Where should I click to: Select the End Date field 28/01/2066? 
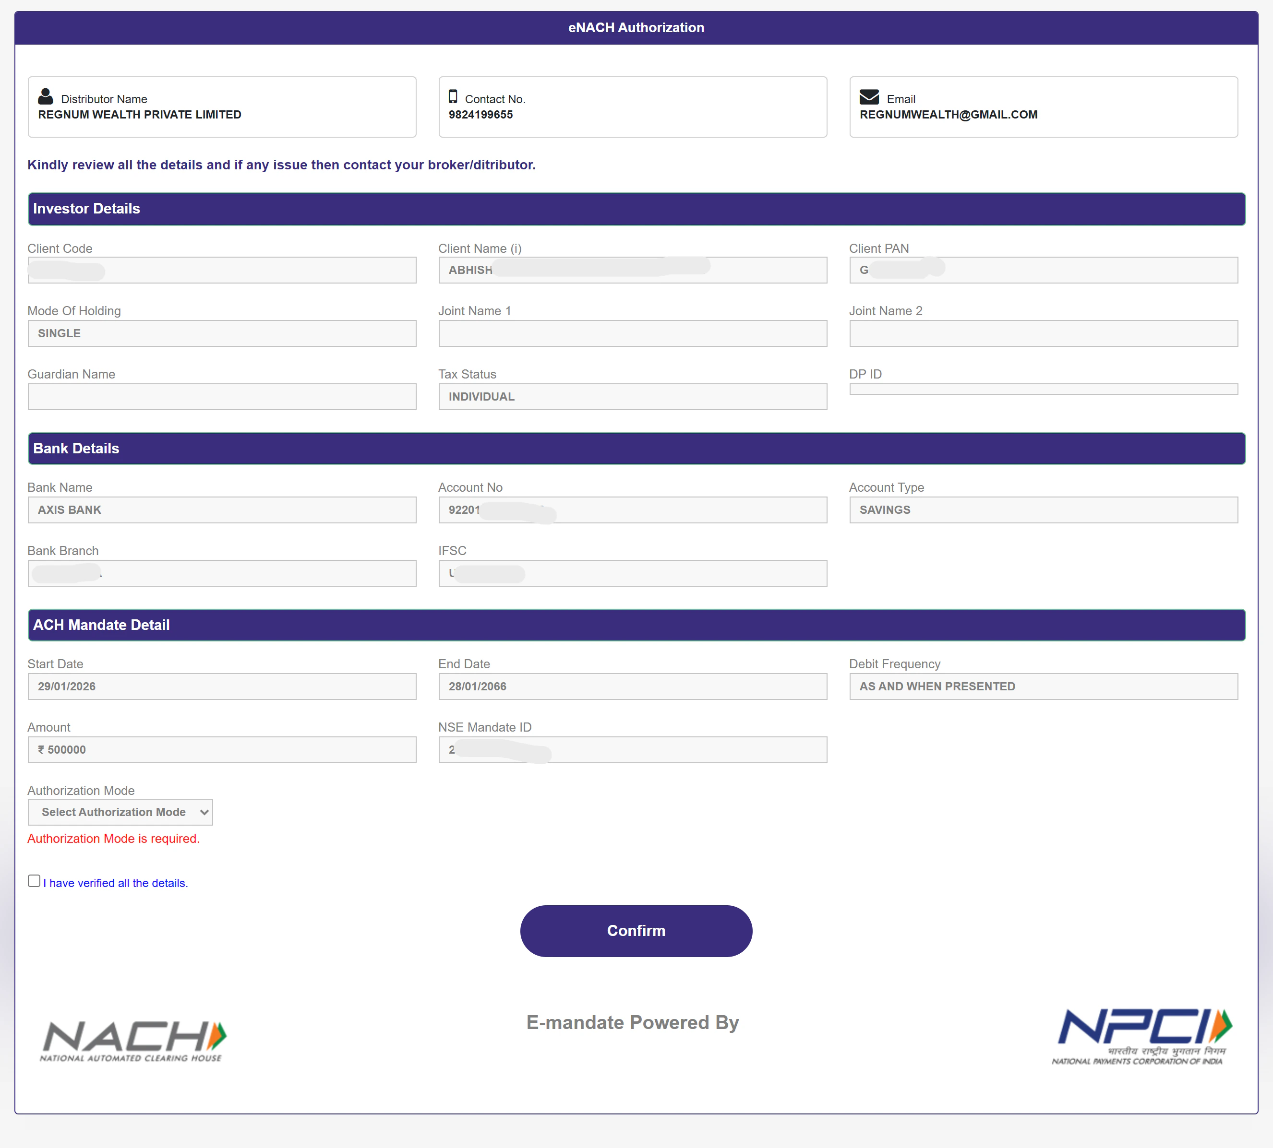point(632,686)
